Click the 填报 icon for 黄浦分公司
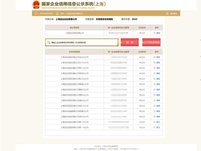This screenshot has width=201, height=151. (155, 84)
